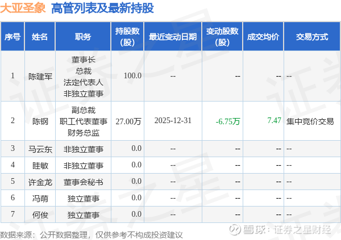Select the 成交均价 column header

pos(263,36)
